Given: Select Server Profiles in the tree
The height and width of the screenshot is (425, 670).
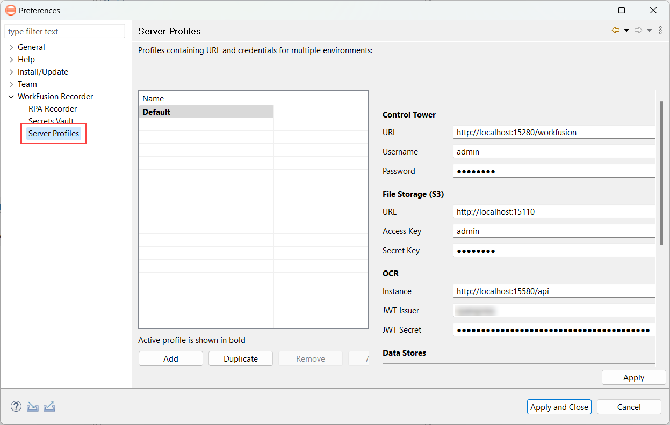Looking at the screenshot, I should (54, 134).
